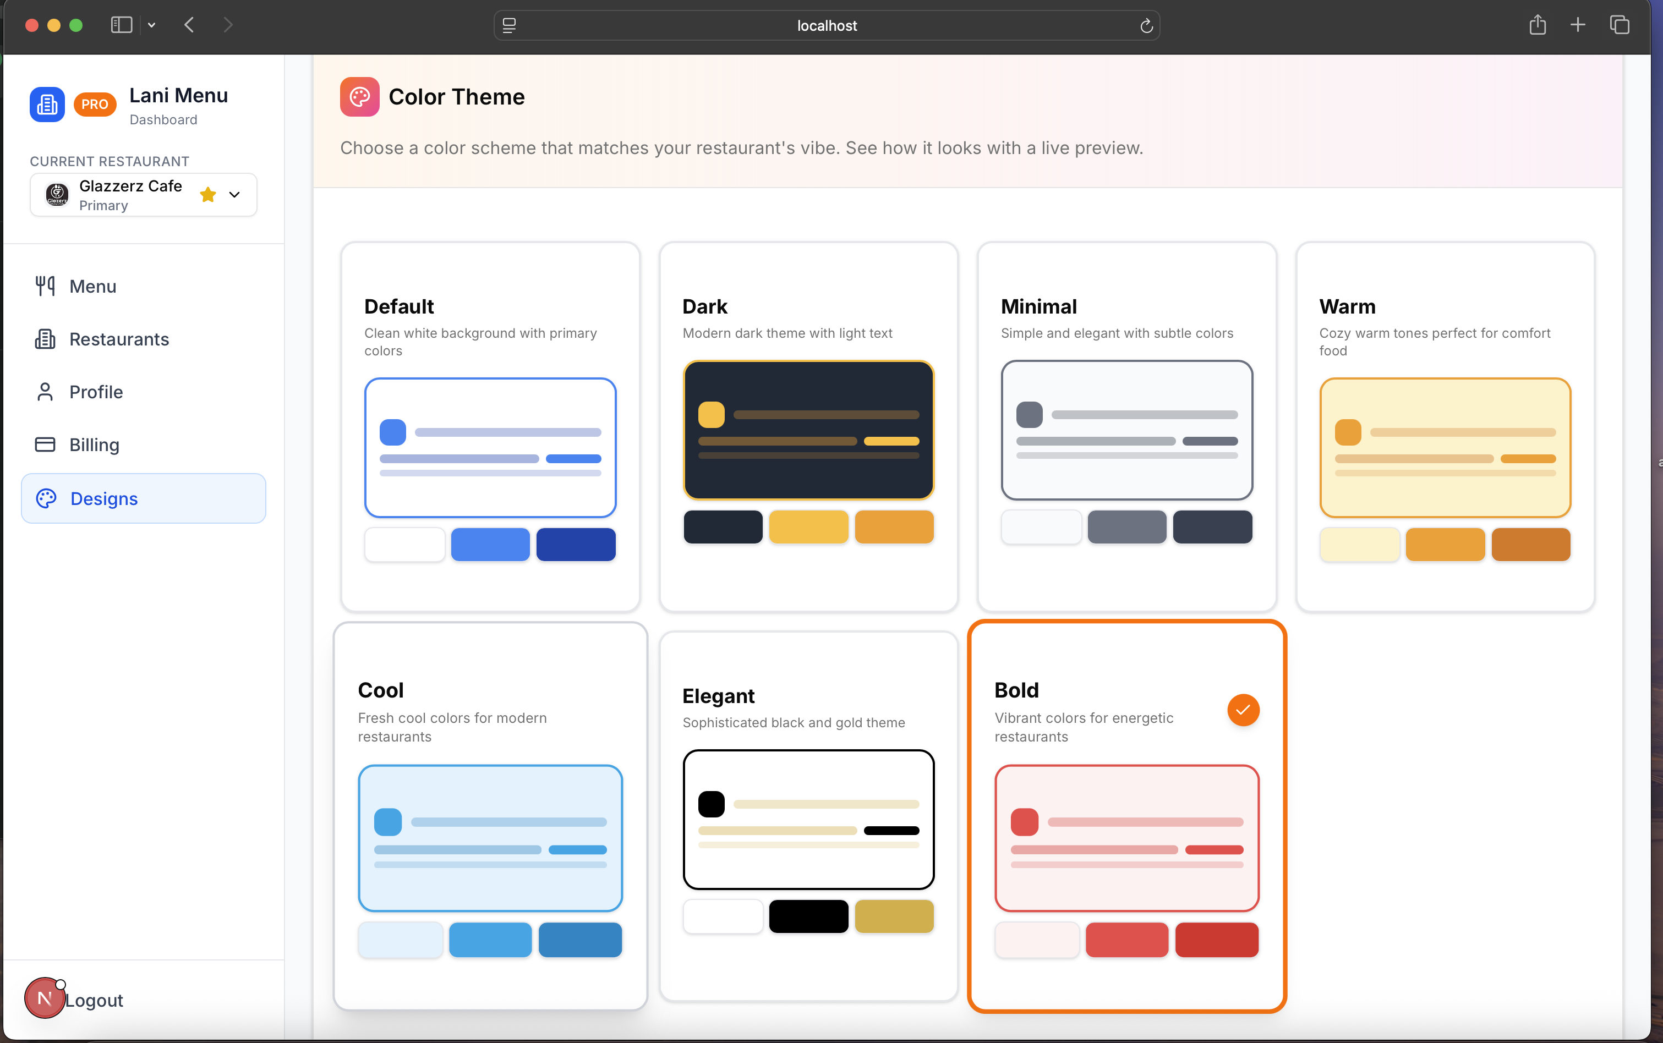Select the Designs palette icon
Viewport: 1663px width, 1043px height.
(46, 498)
